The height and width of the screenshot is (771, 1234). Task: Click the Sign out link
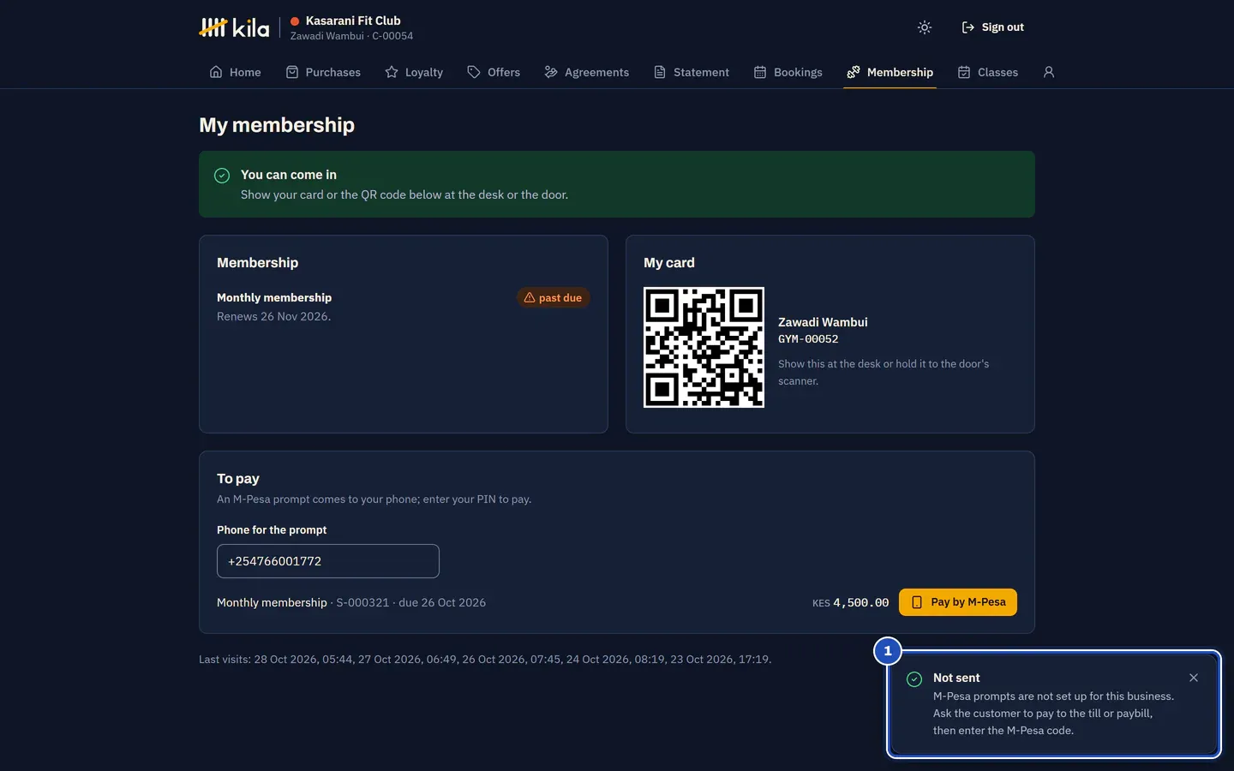click(x=992, y=27)
